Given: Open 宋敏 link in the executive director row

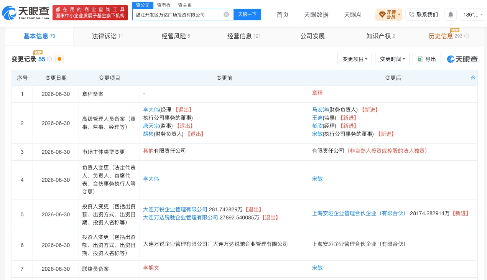Looking at the screenshot, I should coord(318,134).
